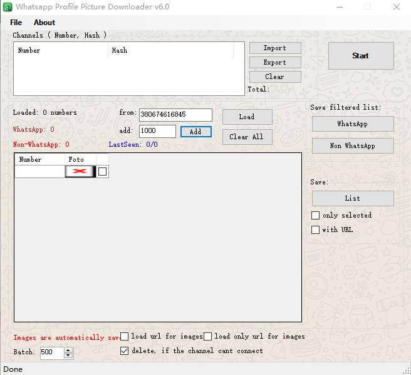Click the red X Foto thumbnail

coord(80,171)
